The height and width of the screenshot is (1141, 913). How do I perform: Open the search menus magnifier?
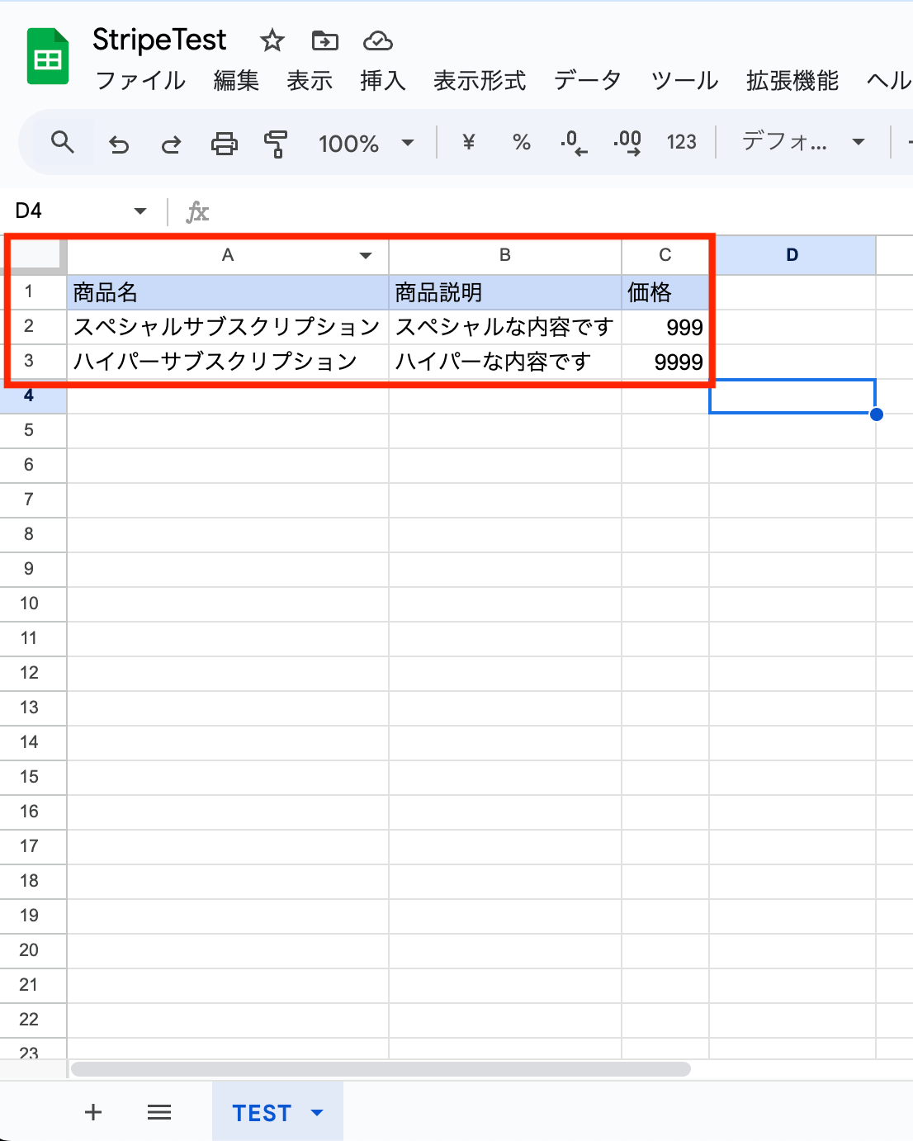(x=63, y=143)
